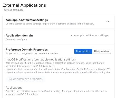Click the 'This payload specifies' description paragraph
Image resolution: width=116 pixels, height=98 pixels.
pos(55,65)
